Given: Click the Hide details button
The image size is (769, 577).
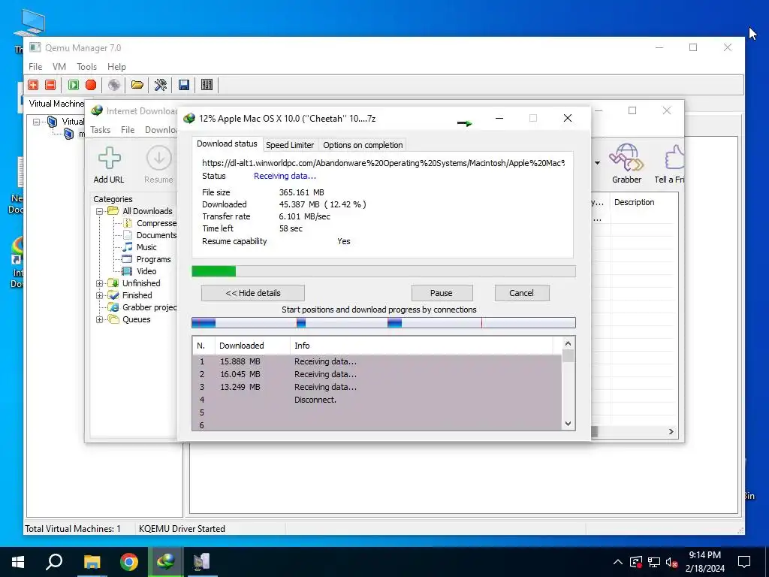Looking at the screenshot, I should pos(253,294).
